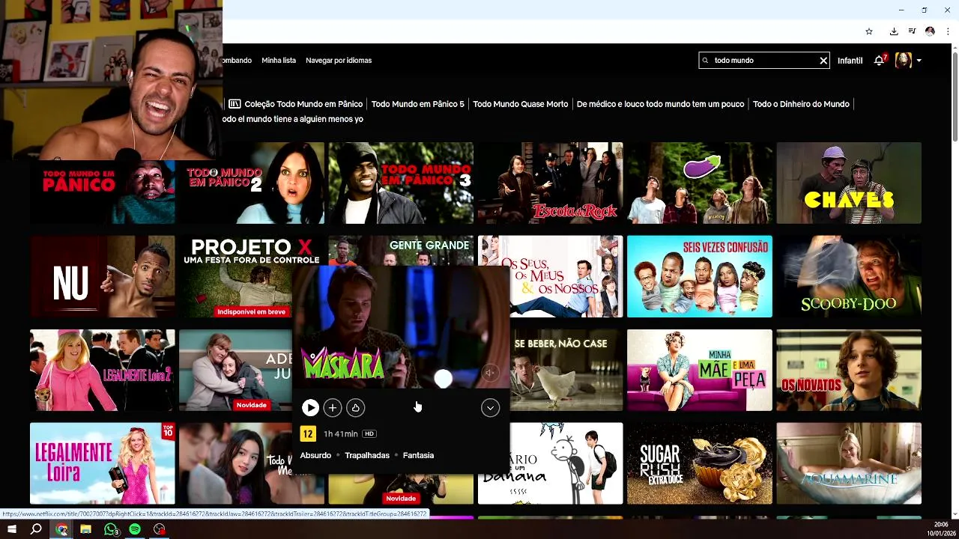The image size is (959, 539).
Task: Rate Máskara with thumbs up
Action: [356, 407]
